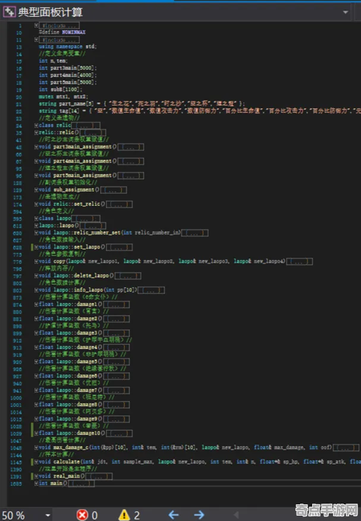Expand the real_main function
The height and width of the screenshot is (521, 361).
point(36,476)
